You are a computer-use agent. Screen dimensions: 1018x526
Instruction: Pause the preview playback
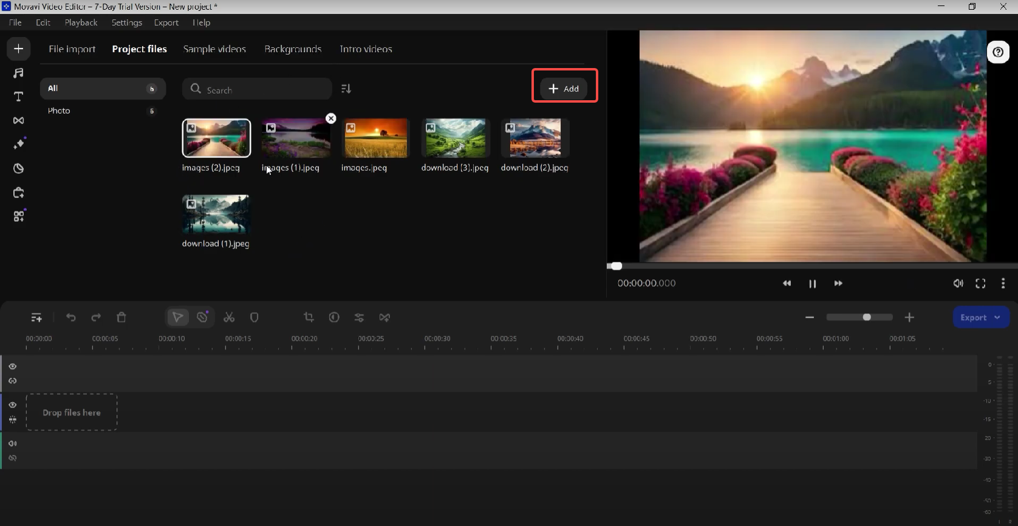[813, 284]
